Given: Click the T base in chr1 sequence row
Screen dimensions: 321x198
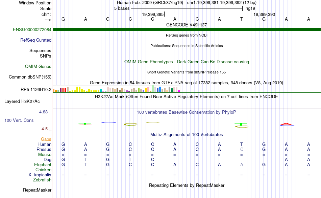Looking at the screenshot, I should (242, 19).
